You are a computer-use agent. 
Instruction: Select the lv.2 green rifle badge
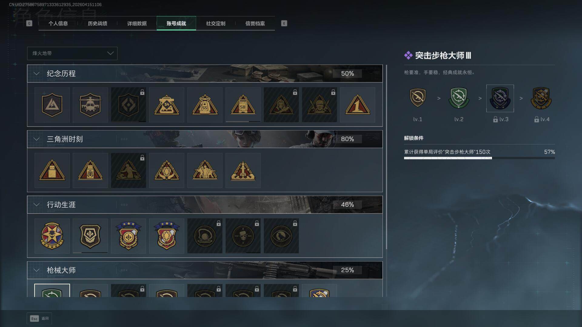pyautogui.click(x=459, y=98)
